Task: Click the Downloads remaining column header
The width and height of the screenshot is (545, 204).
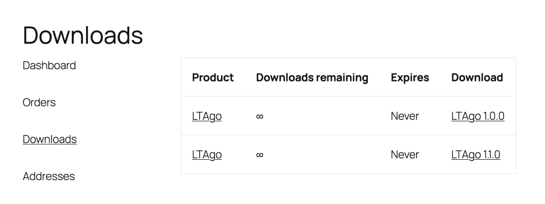Action: pos(312,77)
